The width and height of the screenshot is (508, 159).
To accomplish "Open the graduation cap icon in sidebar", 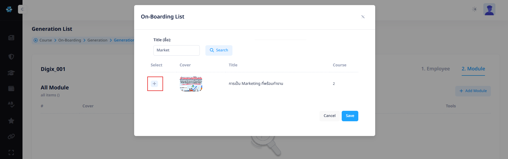I will pos(11,73).
